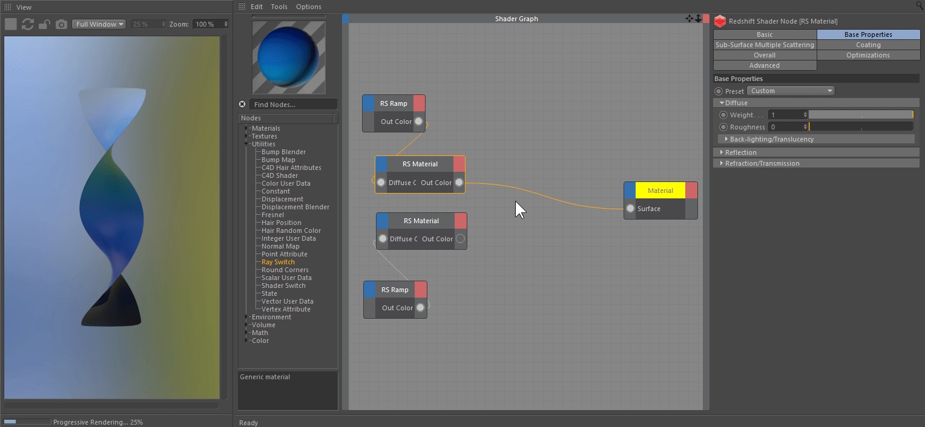Image resolution: width=925 pixels, height=427 pixels.
Task: Click the Shader Graph window grip handle icon
Action: pos(242,7)
